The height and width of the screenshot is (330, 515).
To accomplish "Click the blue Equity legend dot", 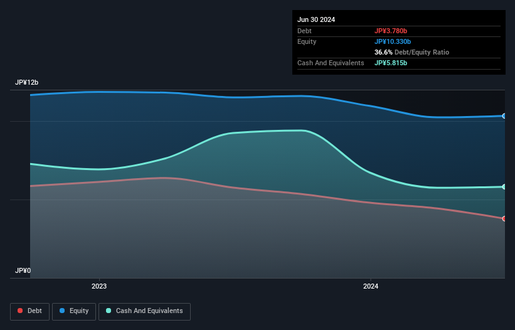I will [62, 311].
